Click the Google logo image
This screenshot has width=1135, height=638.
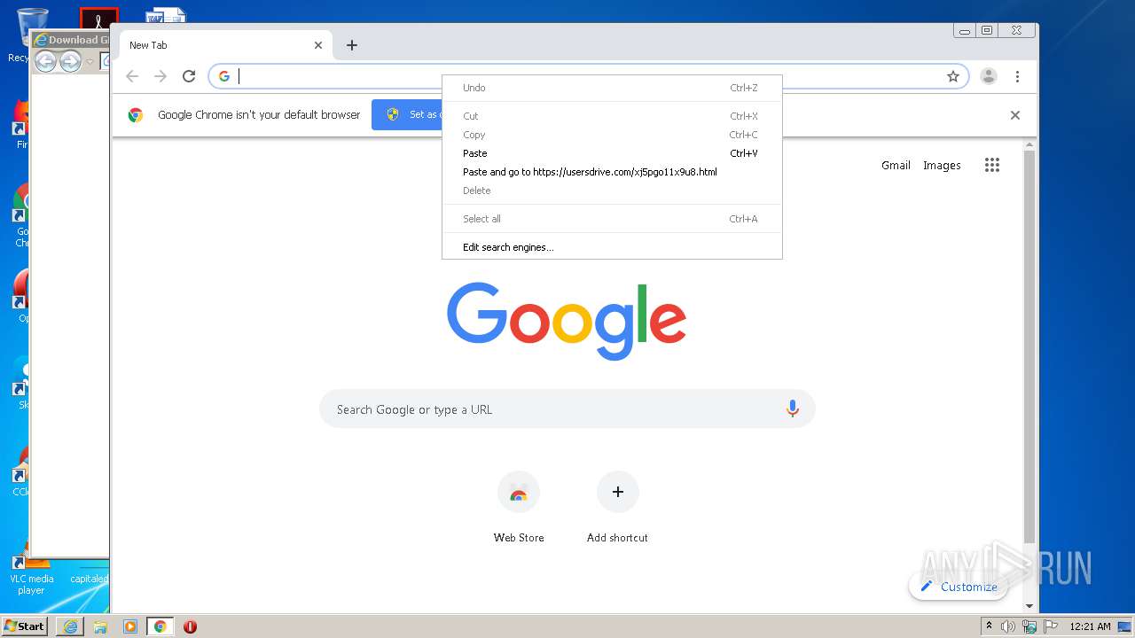pos(567,321)
